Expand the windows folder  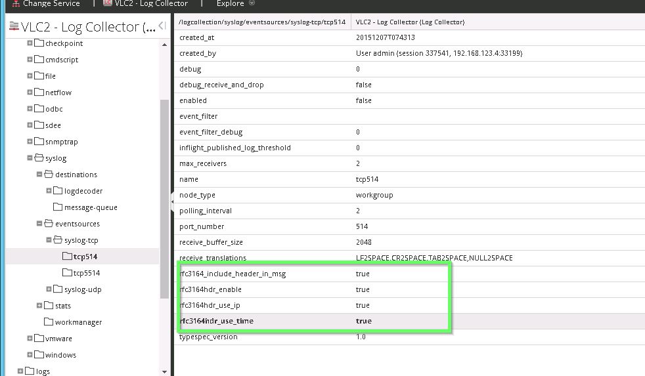tap(30, 355)
